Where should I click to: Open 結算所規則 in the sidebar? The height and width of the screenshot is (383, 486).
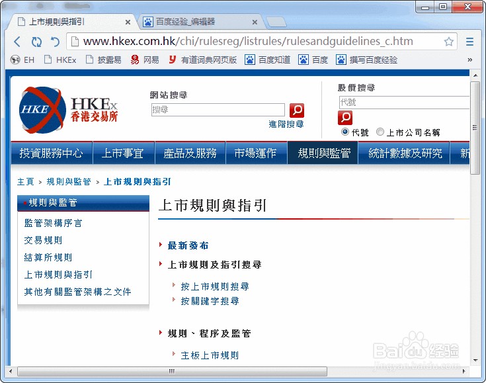tap(48, 257)
